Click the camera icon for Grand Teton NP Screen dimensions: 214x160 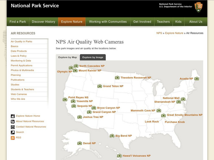coord(100,86)
